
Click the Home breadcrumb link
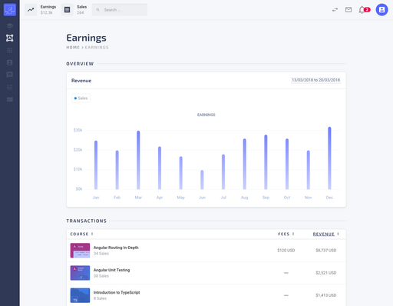[x=73, y=48]
